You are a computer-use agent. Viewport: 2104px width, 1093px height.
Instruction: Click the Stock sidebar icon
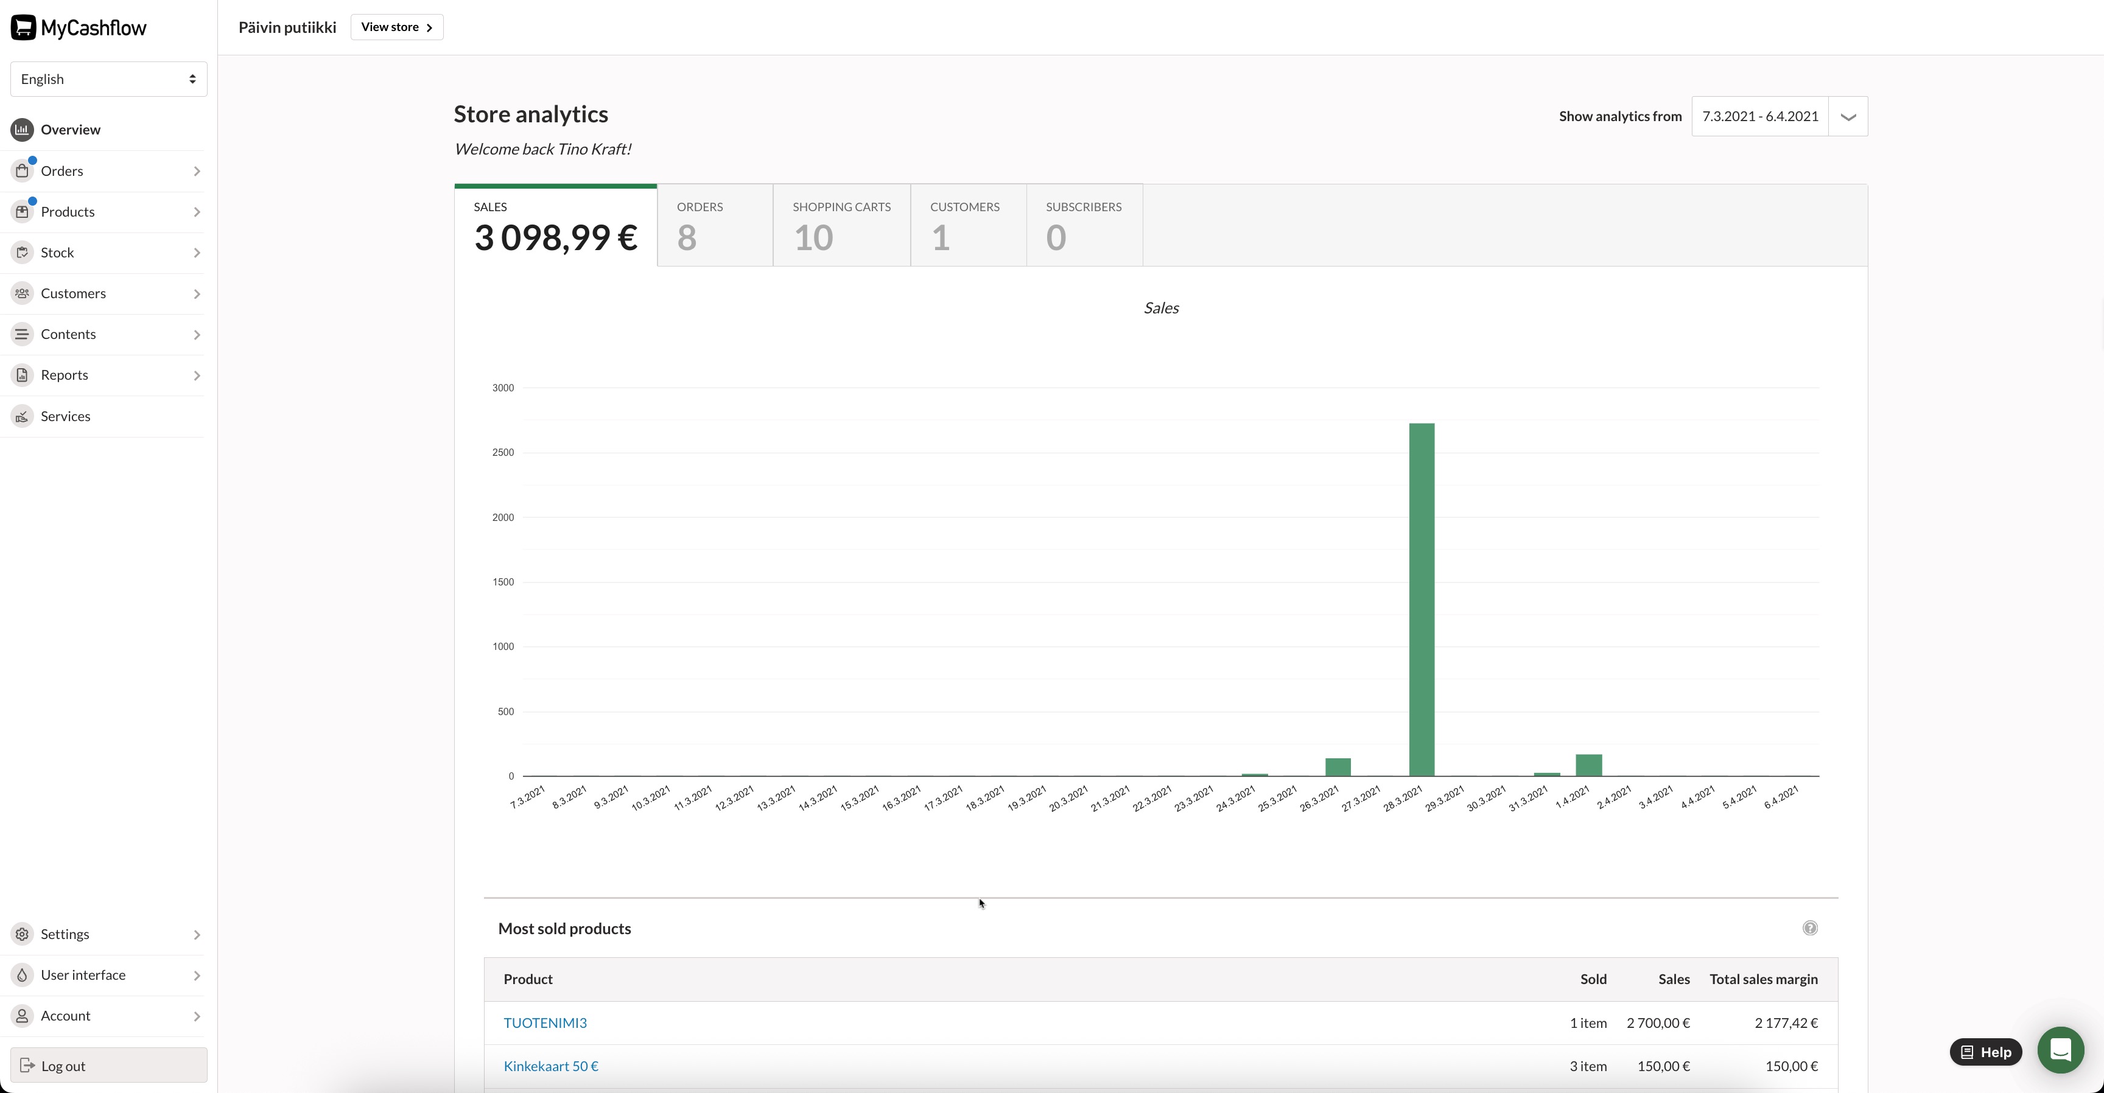point(22,252)
